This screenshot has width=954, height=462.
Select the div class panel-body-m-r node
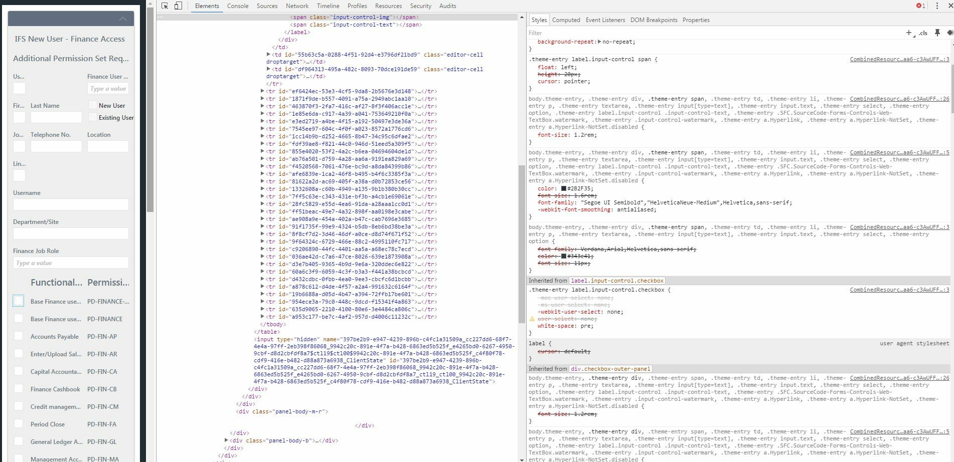[x=282, y=411]
